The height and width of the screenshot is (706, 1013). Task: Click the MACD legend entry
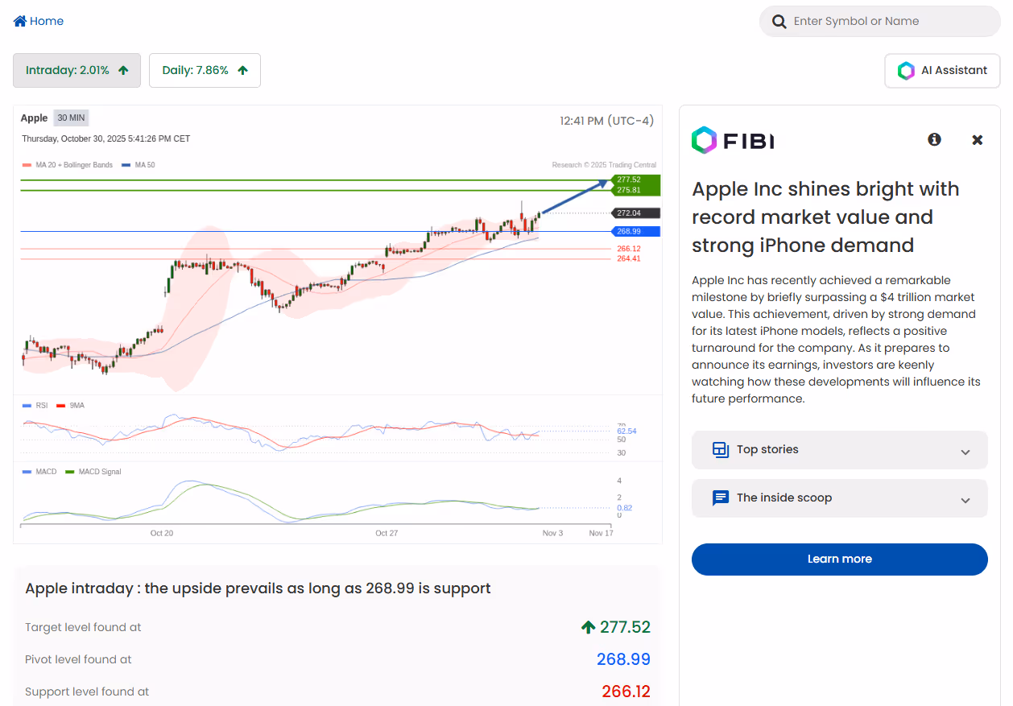tap(39, 472)
